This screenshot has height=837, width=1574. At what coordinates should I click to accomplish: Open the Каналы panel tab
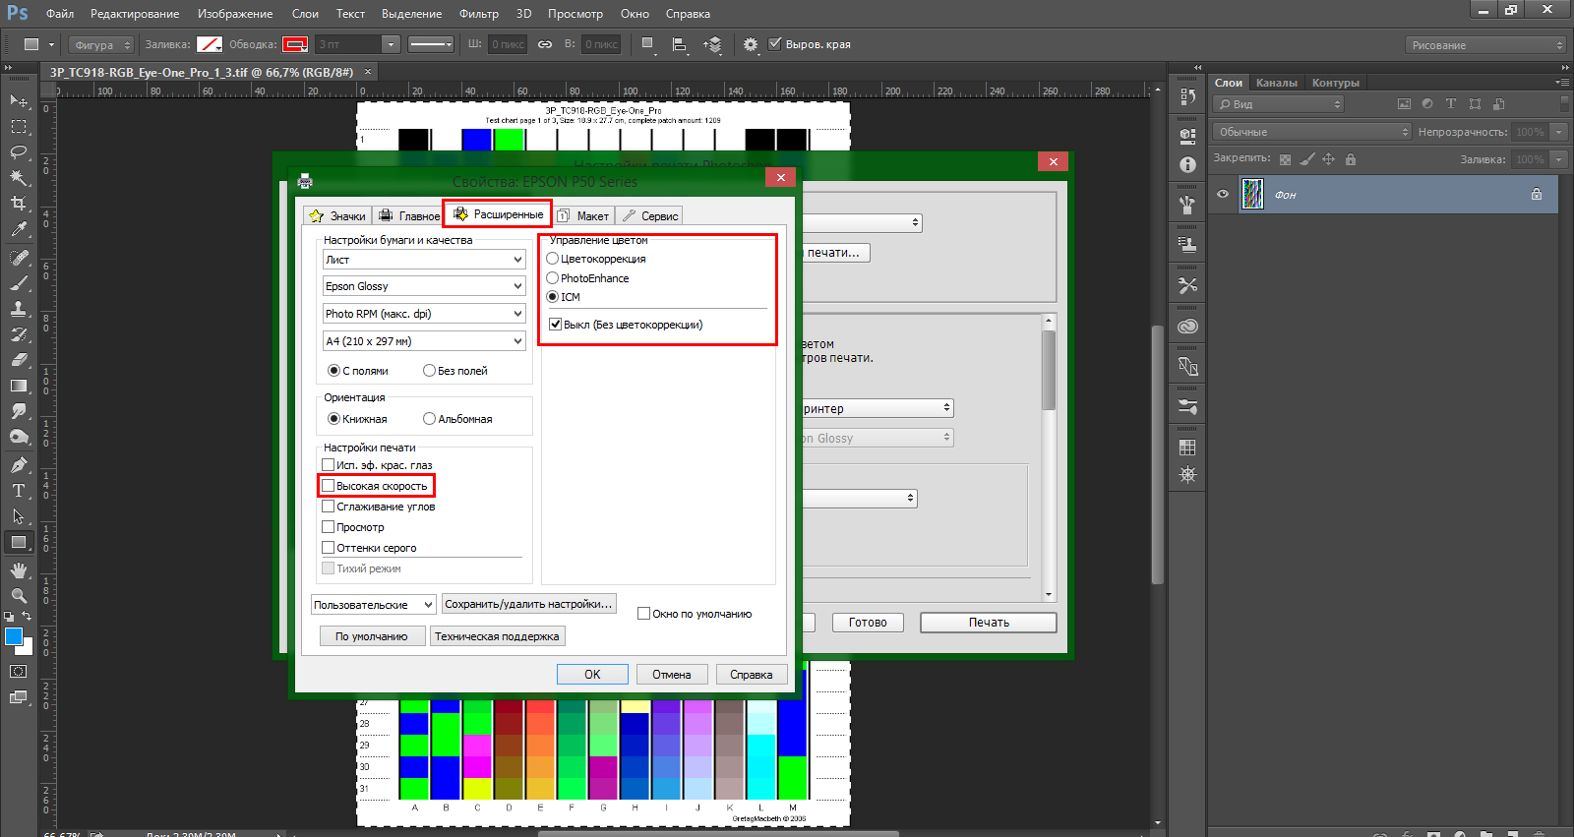coord(1277,83)
